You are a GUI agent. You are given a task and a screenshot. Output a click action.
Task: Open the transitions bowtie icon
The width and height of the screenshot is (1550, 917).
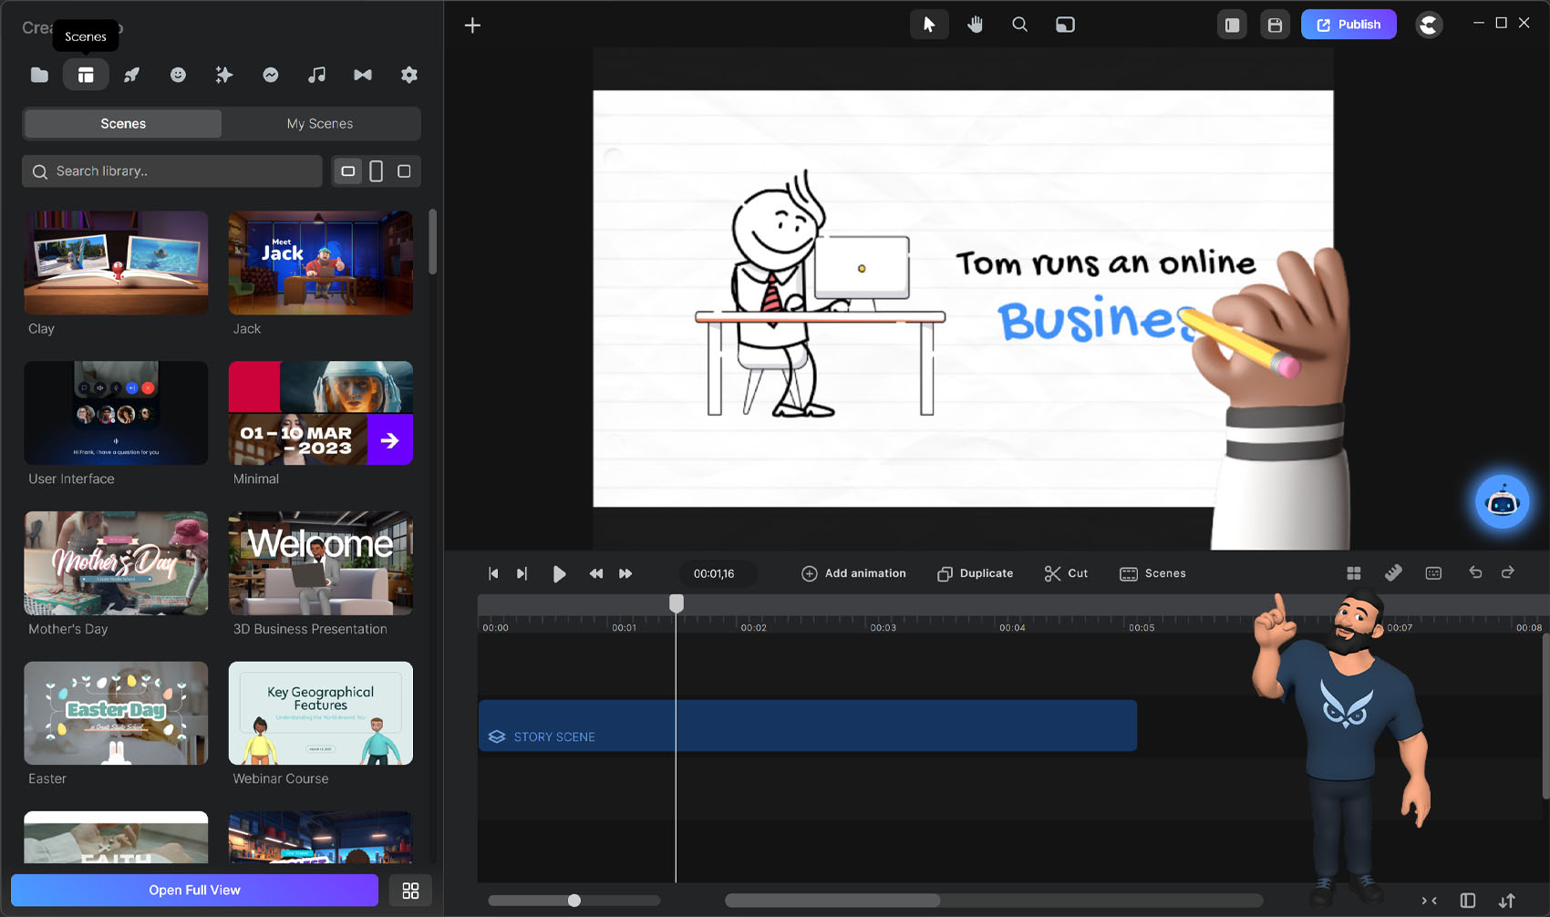pos(363,75)
